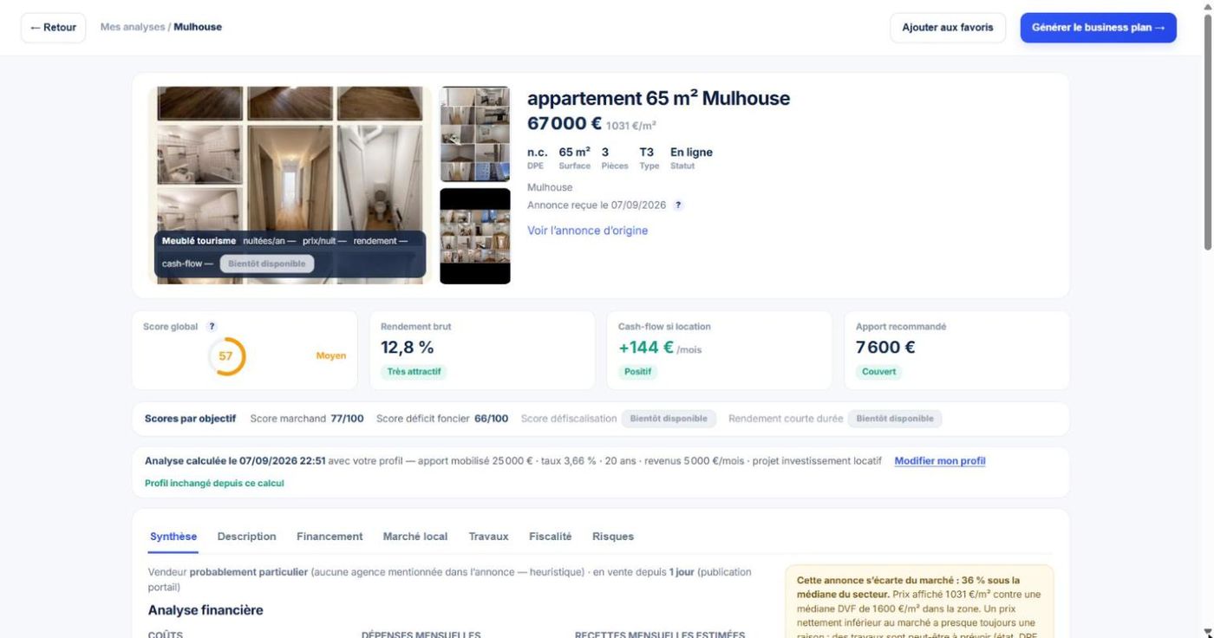The width and height of the screenshot is (1214, 638).
Task: Click Bientôt disponible badge after Score défiscalisation
Action: (x=669, y=419)
